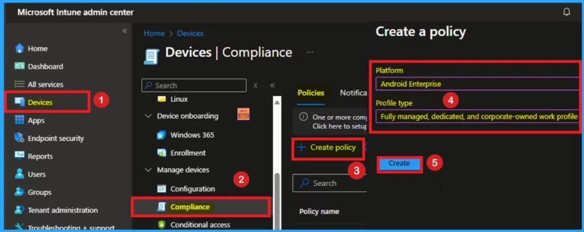Screen dimensions: 584x232
Task: Click the Troubleshooting + support wrench icon
Action: click(x=19, y=227)
